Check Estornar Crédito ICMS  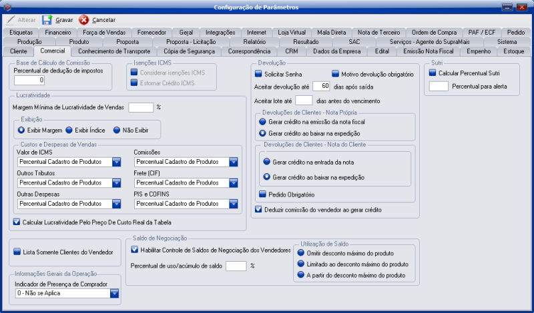134,83
